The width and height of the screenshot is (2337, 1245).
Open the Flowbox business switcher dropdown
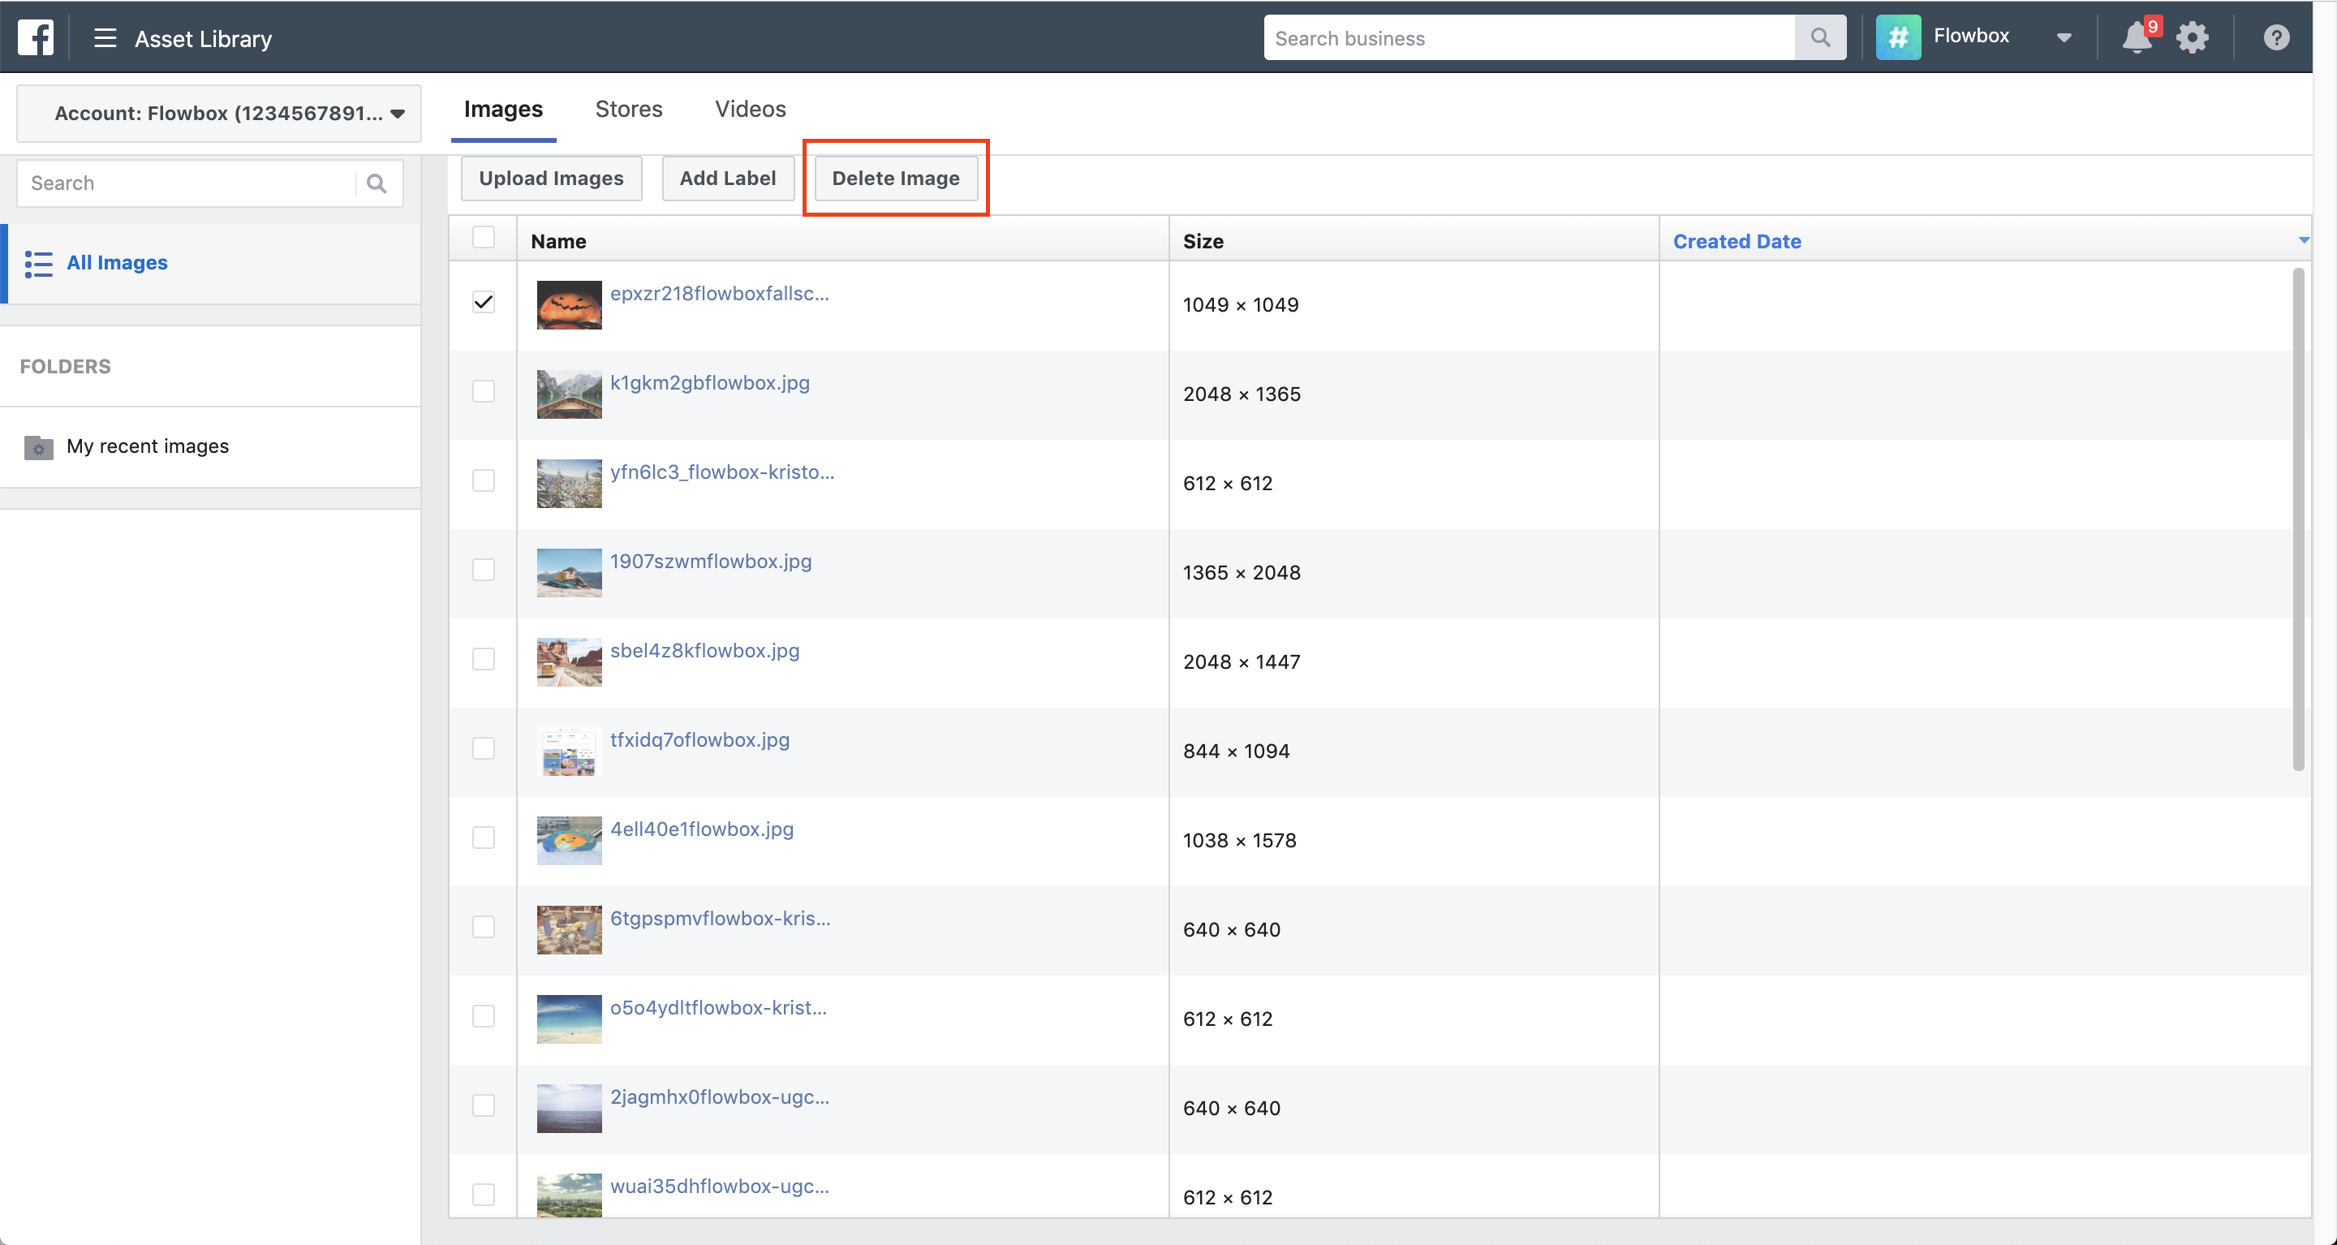[x=2063, y=38]
